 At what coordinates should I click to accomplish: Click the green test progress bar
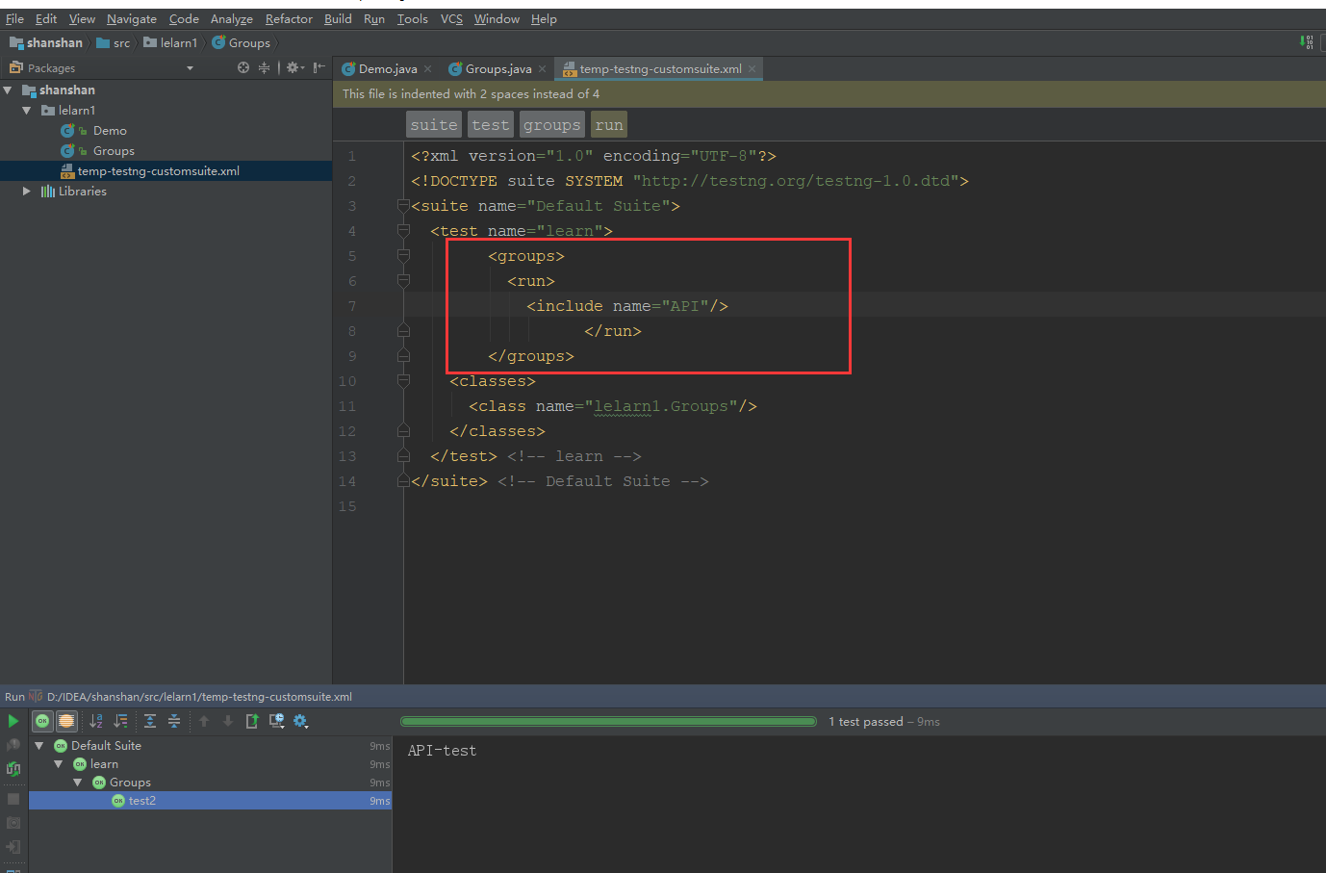[609, 720]
